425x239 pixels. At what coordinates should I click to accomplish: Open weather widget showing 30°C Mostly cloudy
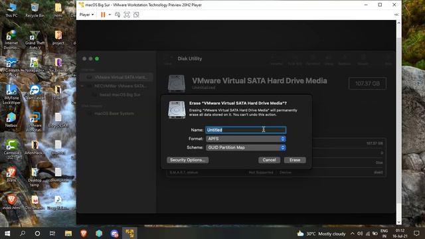321,233
